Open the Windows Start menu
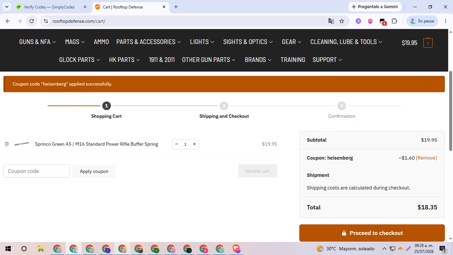The height and width of the screenshot is (255, 453). tap(8, 249)
